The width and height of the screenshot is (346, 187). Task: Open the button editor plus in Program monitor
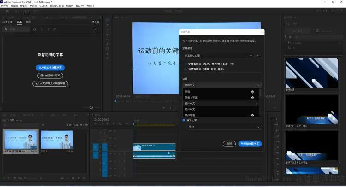[275, 108]
